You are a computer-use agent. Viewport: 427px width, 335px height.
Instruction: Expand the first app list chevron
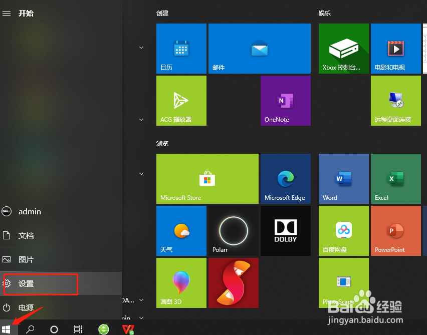[x=141, y=48]
